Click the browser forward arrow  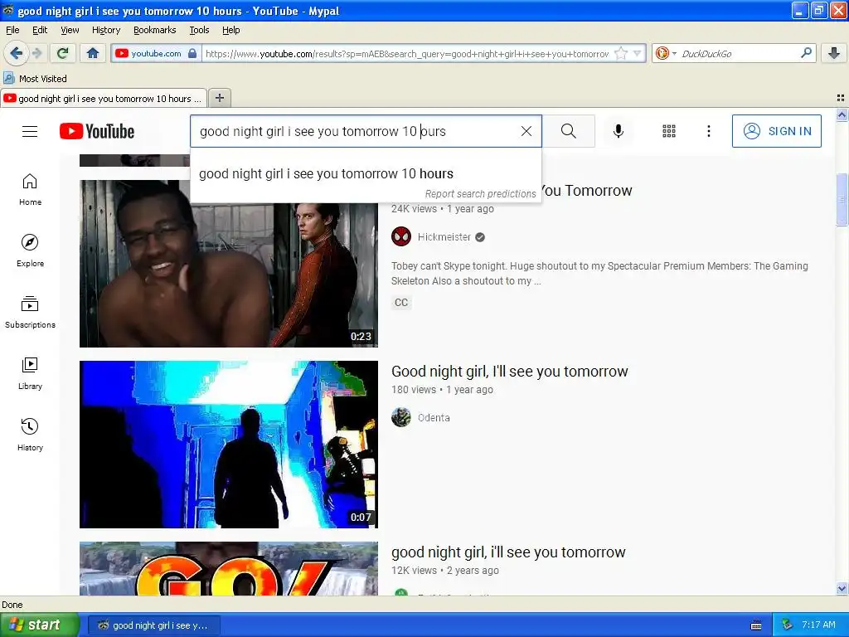pos(36,53)
